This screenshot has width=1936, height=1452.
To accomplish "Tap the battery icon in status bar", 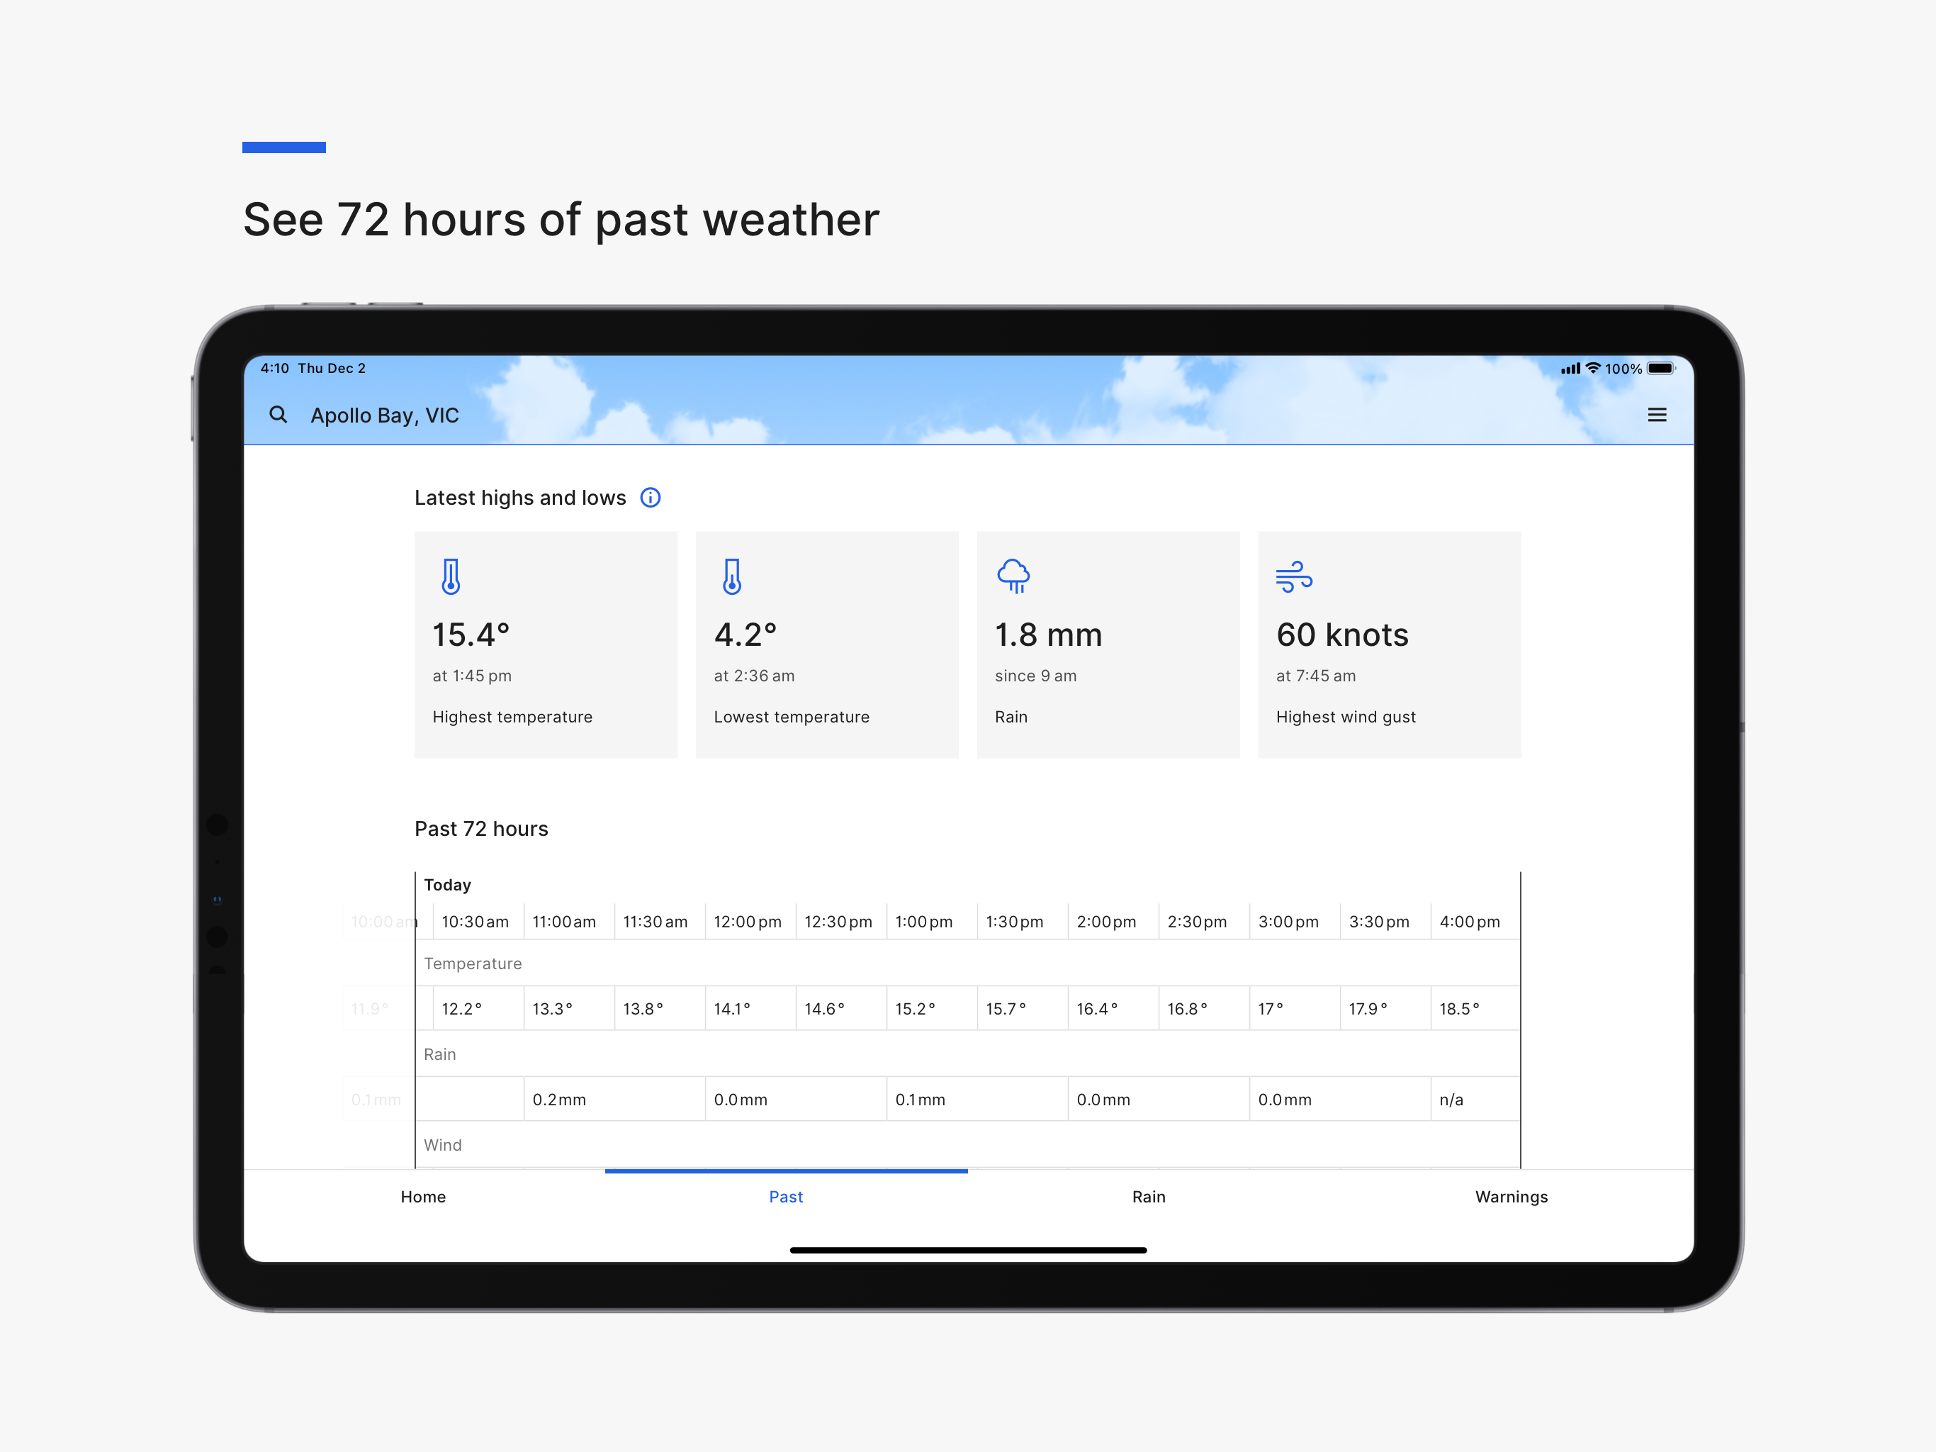I will pyautogui.click(x=1660, y=369).
